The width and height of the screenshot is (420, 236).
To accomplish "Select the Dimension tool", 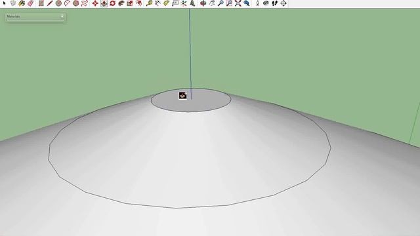I will [x=157, y=3].
